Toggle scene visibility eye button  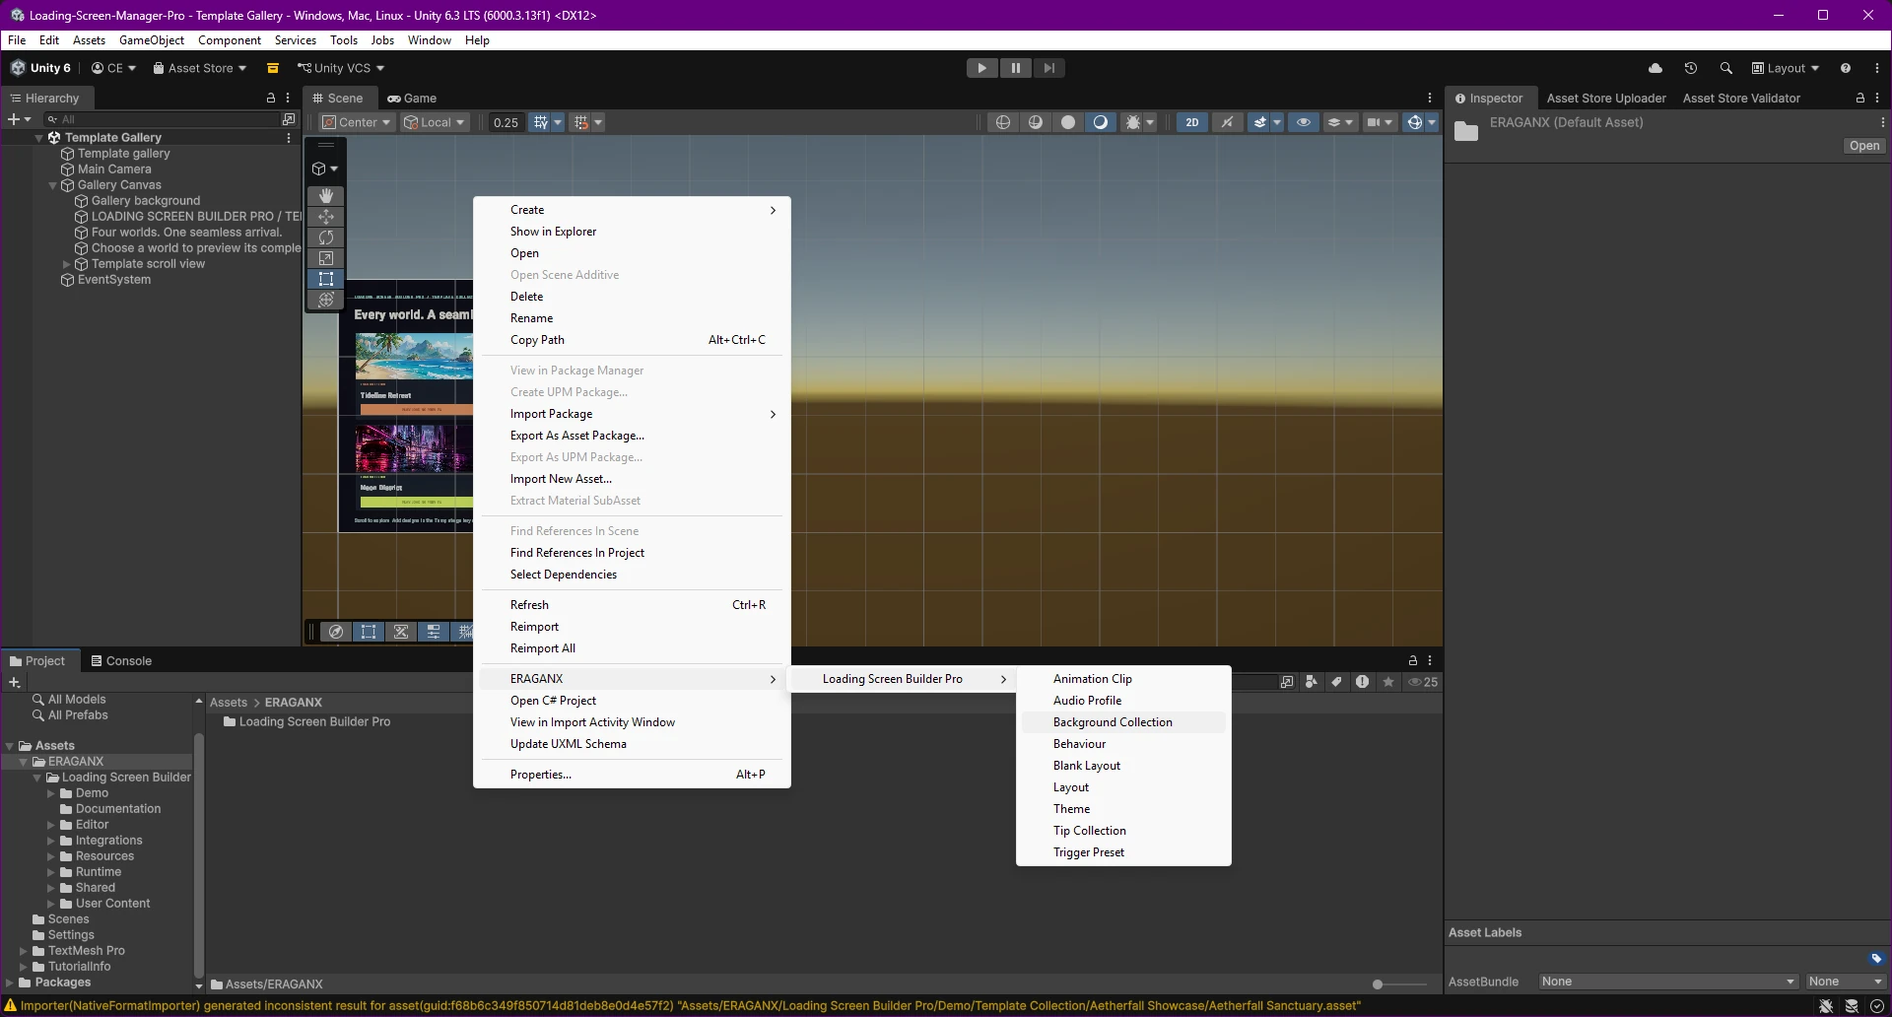click(1304, 122)
